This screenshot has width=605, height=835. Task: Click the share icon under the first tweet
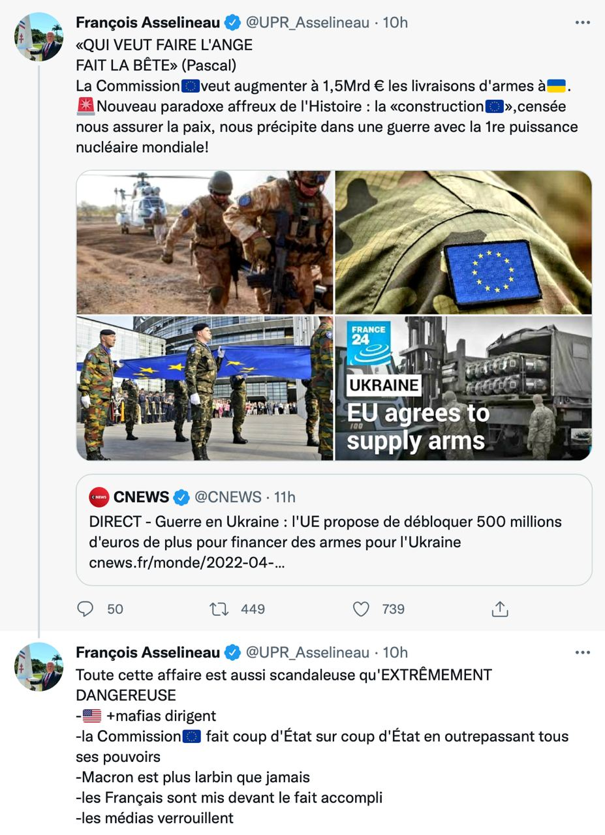tap(499, 609)
